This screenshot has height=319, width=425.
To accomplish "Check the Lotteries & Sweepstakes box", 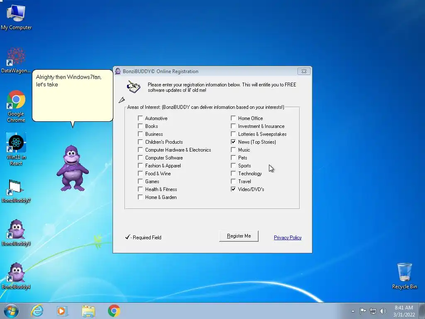I will [233, 134].
